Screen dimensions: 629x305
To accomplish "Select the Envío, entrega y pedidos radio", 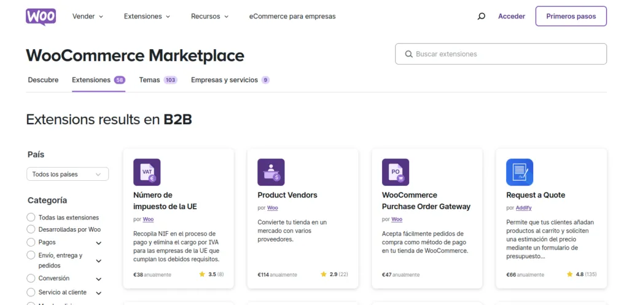I will click(x=31, y=255).
